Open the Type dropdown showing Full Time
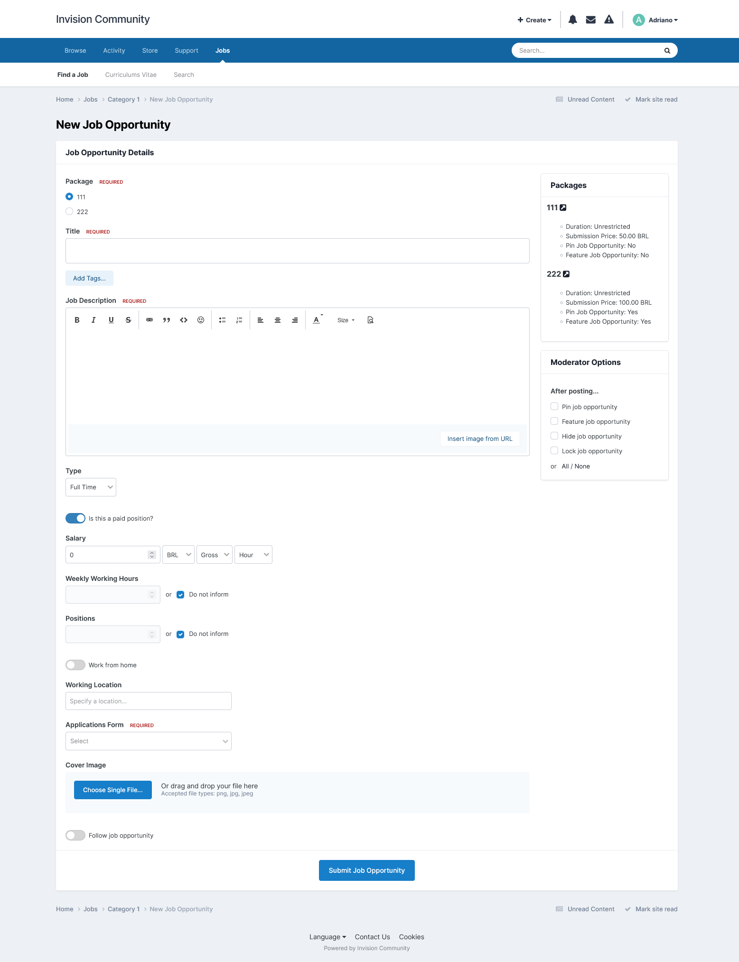This screenshot has width=739, height=962. tap(91, 487)
